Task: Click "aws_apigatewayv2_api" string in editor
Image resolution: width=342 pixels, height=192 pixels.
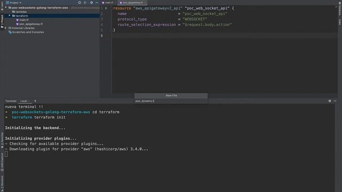Action: point(158,9)
